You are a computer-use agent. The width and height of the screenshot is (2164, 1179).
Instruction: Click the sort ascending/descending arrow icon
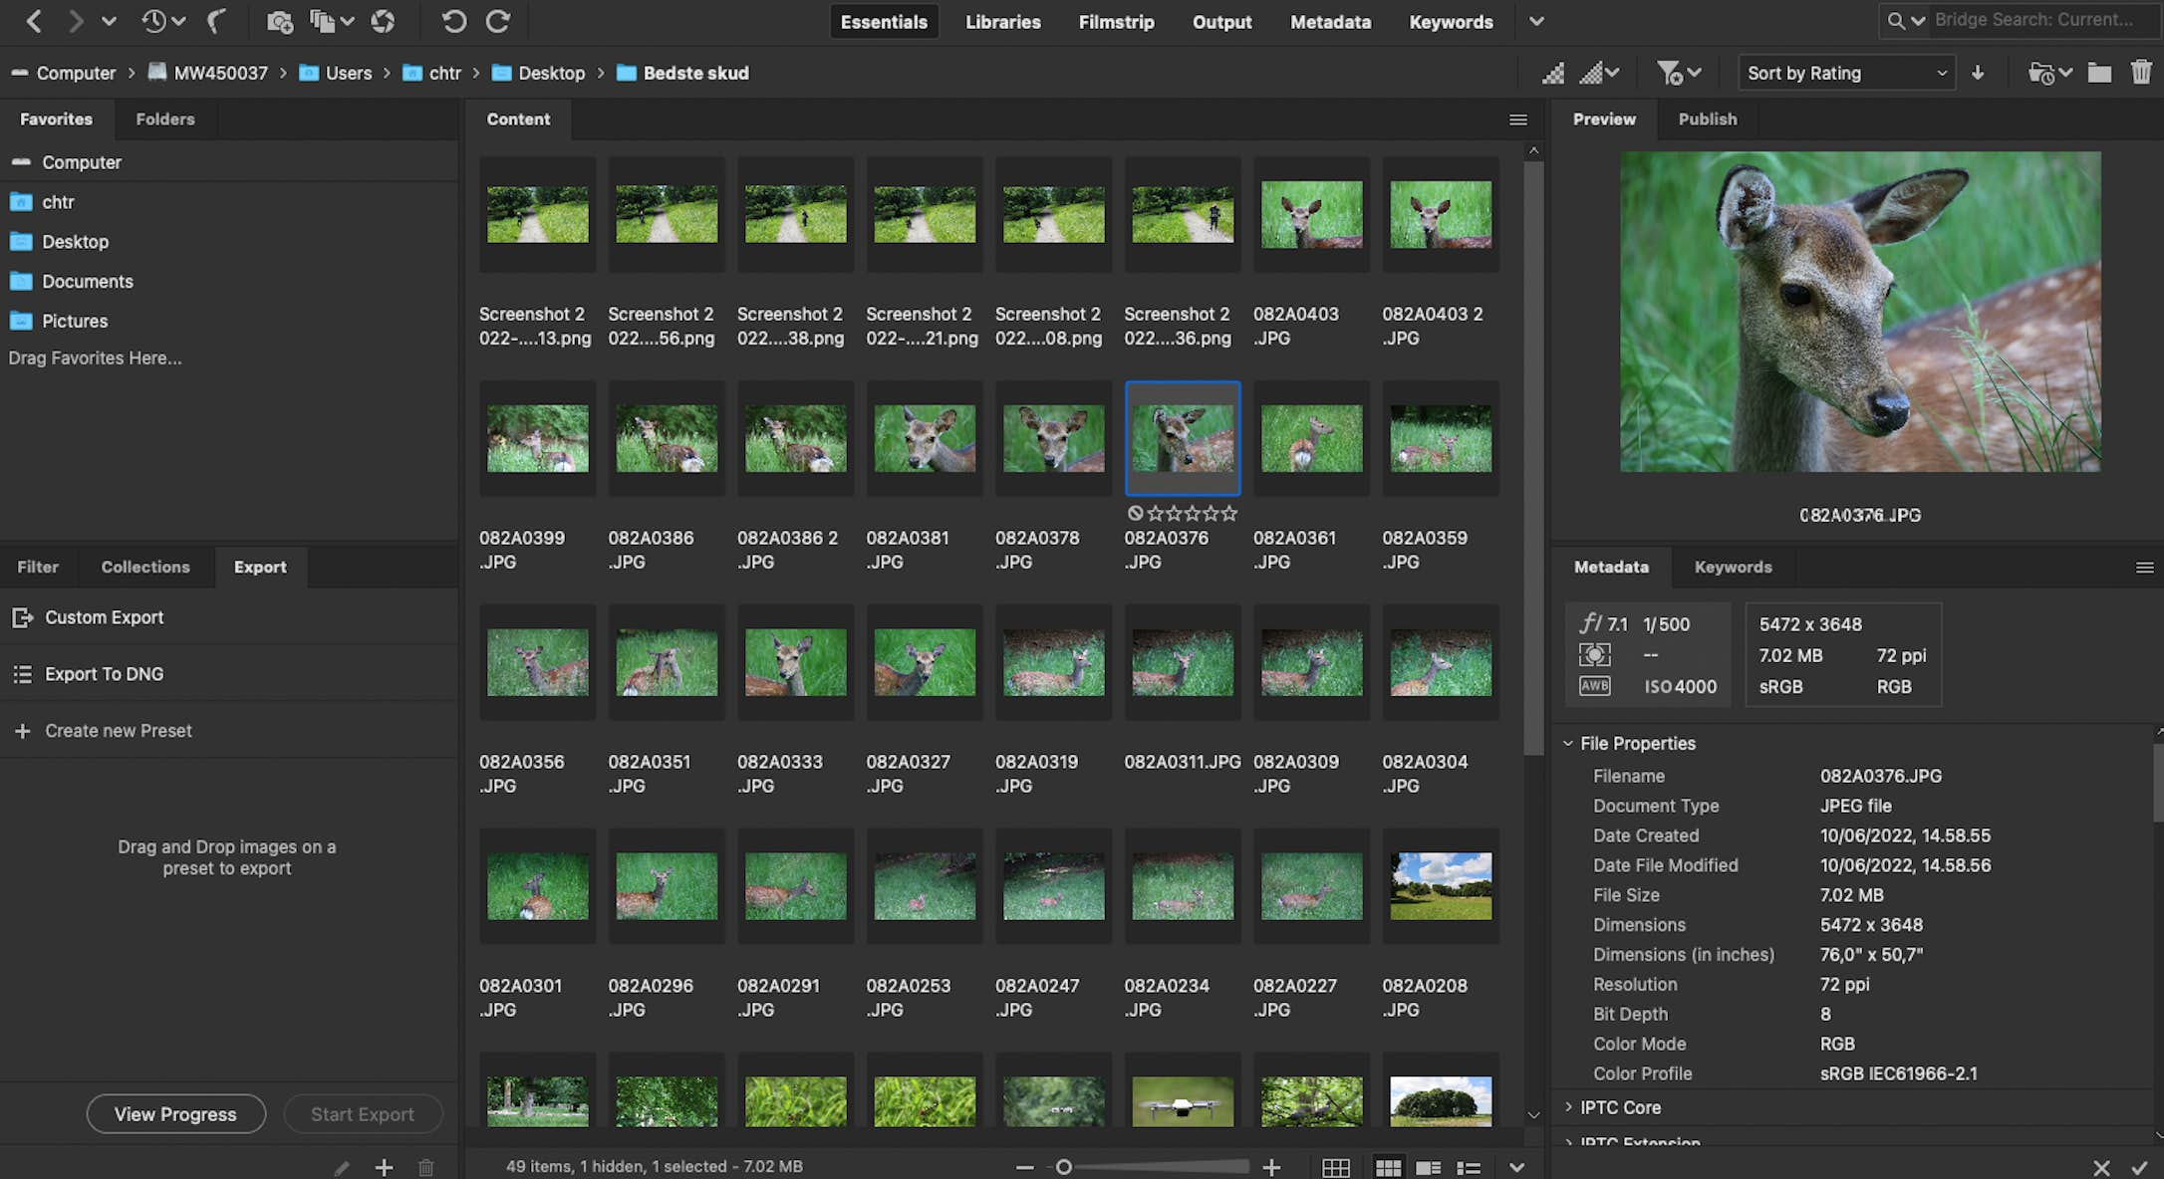[1978, 74]
